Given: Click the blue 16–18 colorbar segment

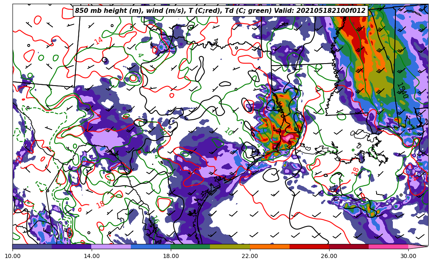Looking at the screenshot, I should [x=151, y=246].
